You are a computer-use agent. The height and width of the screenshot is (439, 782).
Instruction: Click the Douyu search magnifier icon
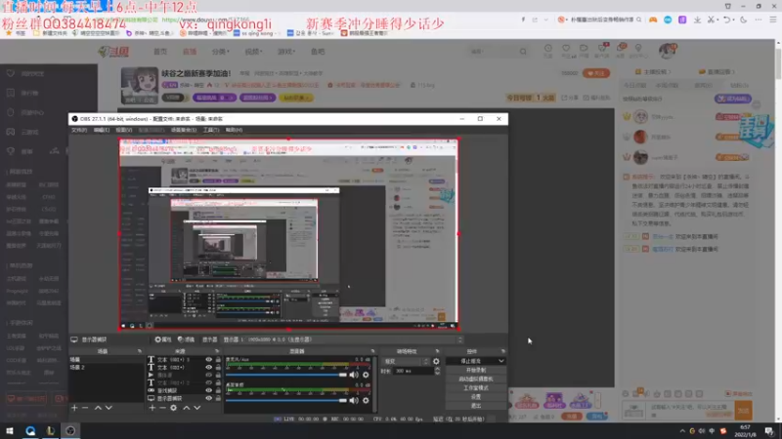click(x=523, y=52)
